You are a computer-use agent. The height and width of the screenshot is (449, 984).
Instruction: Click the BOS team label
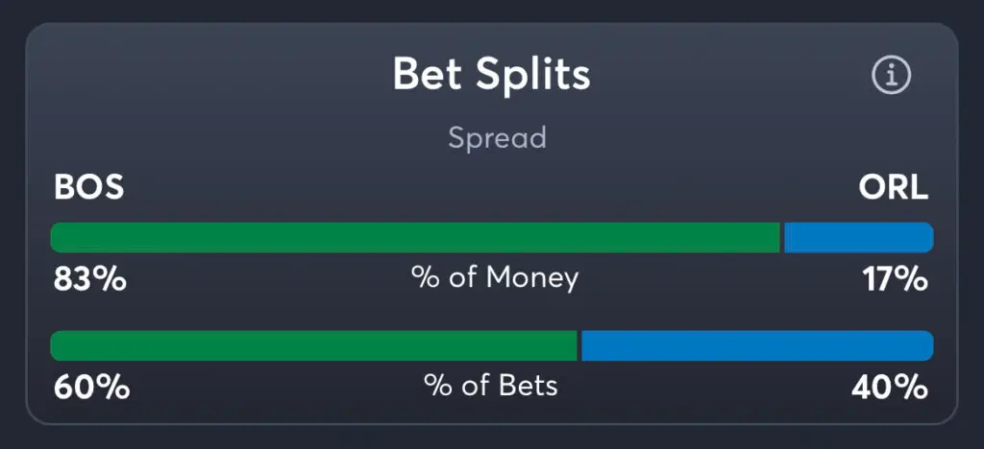[88, 187]
